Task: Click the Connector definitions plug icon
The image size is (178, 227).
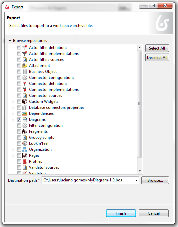Action: [25, 84]
